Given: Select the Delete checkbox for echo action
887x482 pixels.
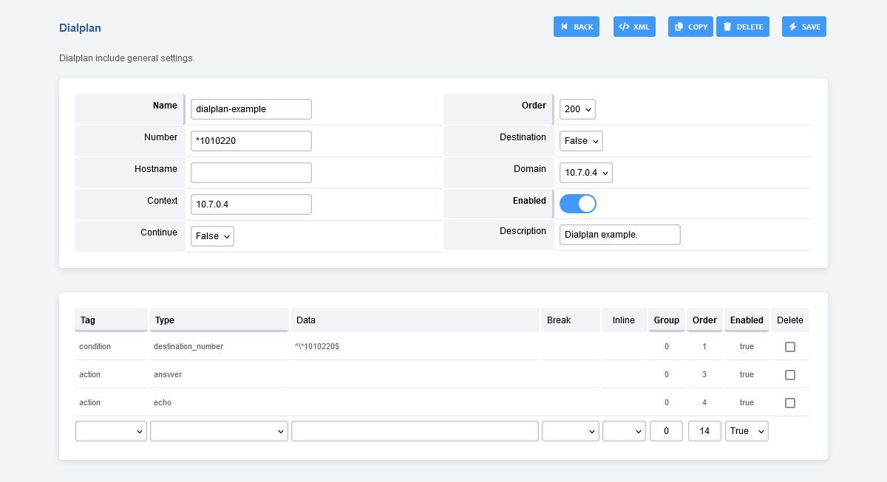Looking at the screenshot, I should click(x=789, y=403).
